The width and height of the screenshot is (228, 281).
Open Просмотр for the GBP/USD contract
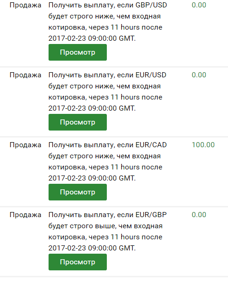click(x=78, y=52)
